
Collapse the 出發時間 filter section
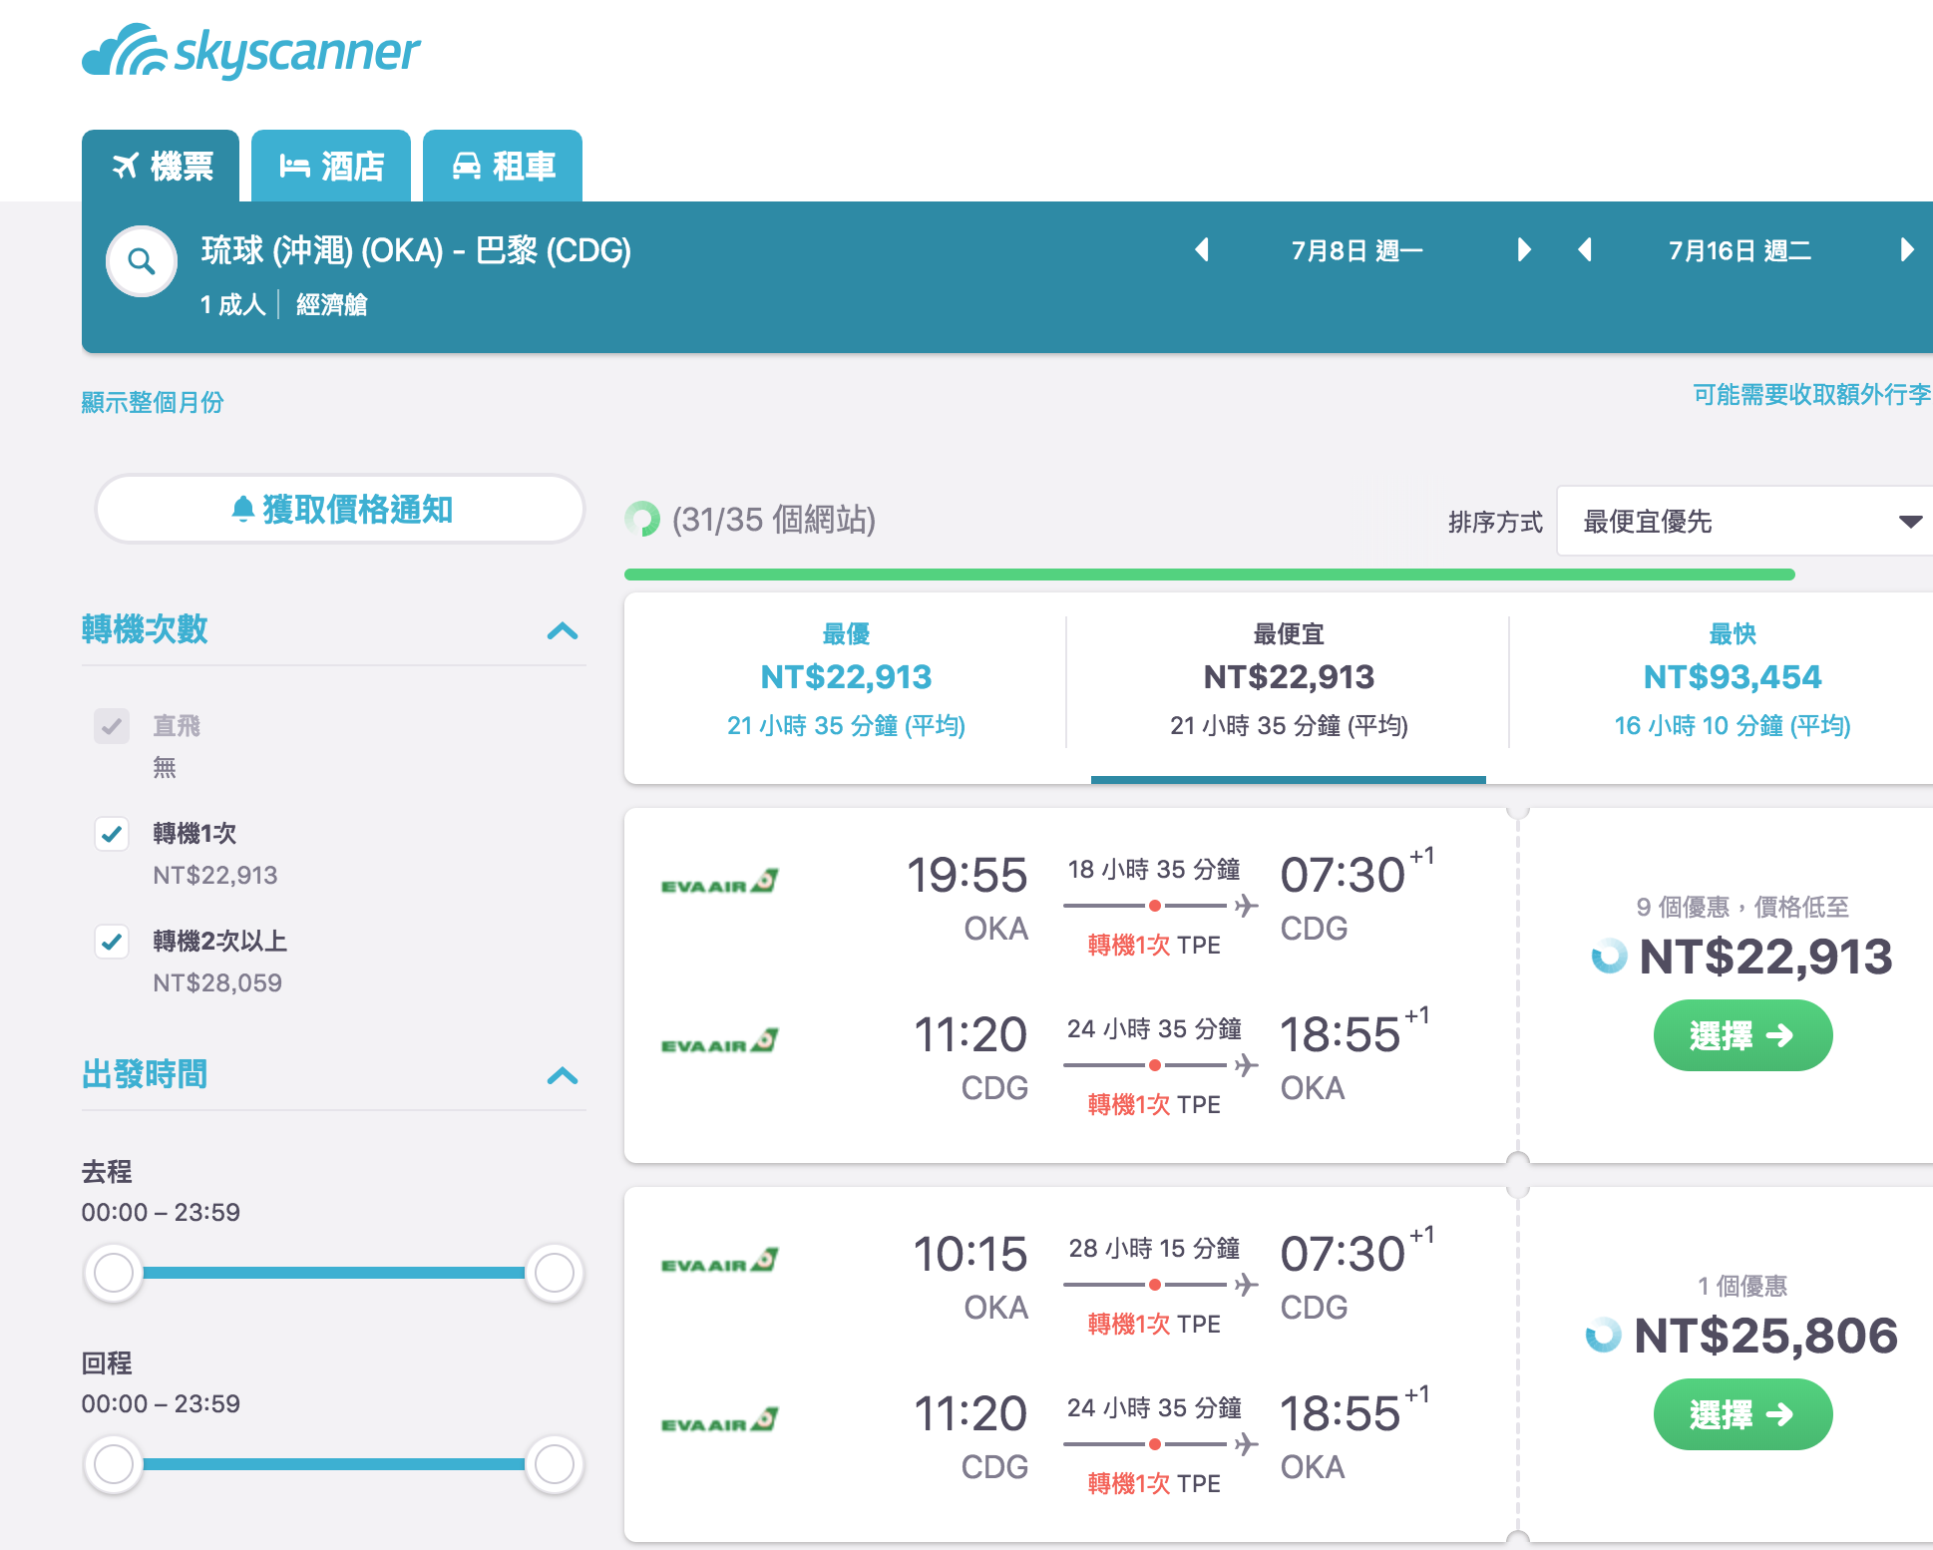(563, 1075)
